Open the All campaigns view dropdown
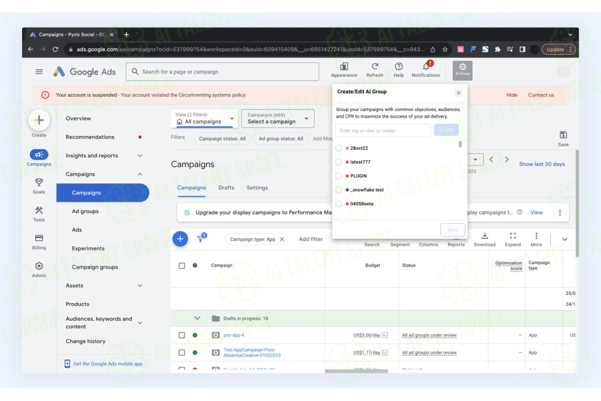This screenshot has width=601, height=401. point(205,119)
